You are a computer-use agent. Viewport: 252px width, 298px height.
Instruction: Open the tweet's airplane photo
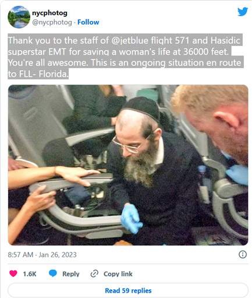tap(128, 165)
